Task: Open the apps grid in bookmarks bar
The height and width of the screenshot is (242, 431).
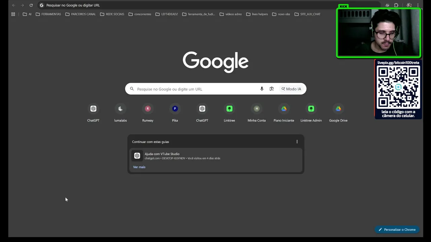Action: pyautogui.click(x=13, y=14)
